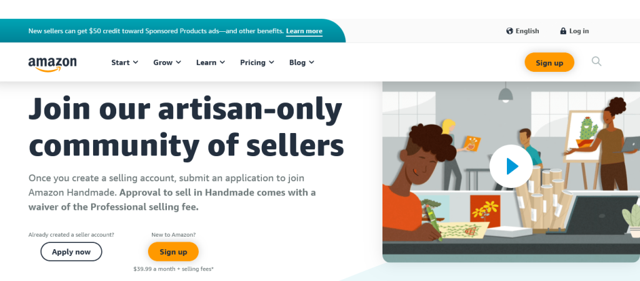This screenshot has width=640, height=281.
Task: Follow the Learn more banner link
Action: click(x=304, y=31)
